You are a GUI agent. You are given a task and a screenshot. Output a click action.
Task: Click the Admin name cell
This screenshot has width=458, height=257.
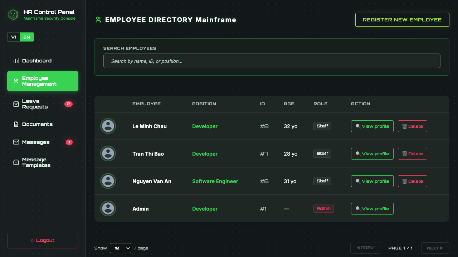(x=141, y=208)
